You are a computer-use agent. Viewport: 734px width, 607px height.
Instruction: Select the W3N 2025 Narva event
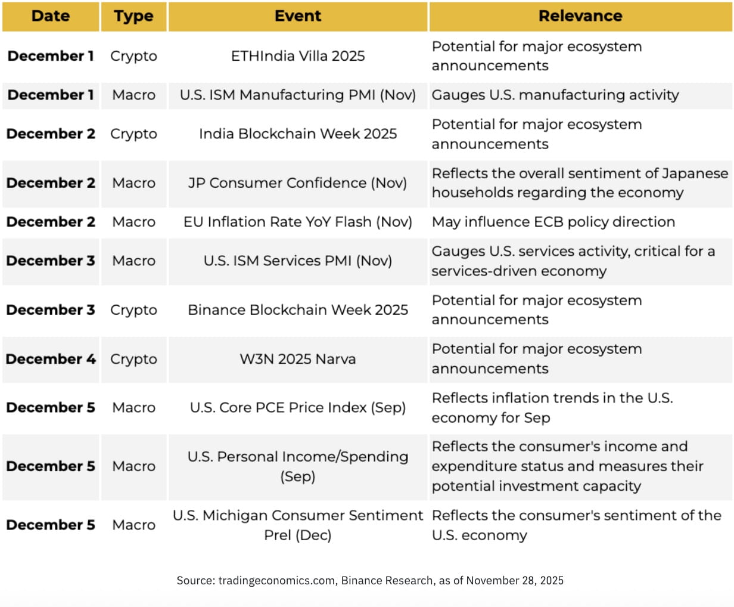click(x=297, y=359)
